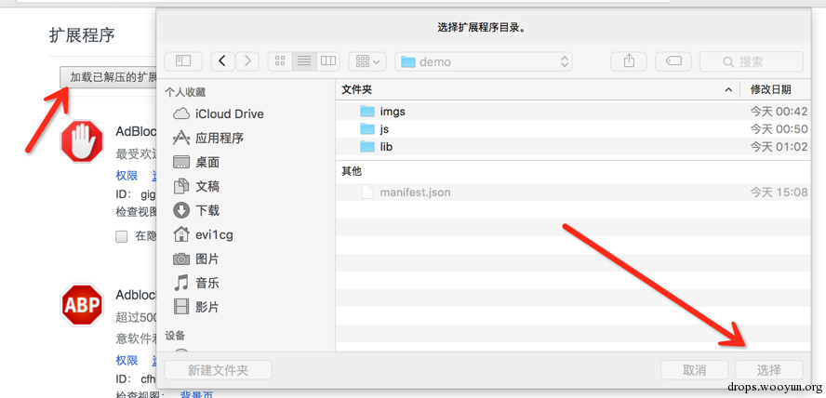Toggle the sidebar visibility icon
The width and height of the screenshot is (826, 398).
[183, 61]
